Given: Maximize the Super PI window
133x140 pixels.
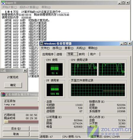Looking at the screenshot, I should [x=123, y=3].
